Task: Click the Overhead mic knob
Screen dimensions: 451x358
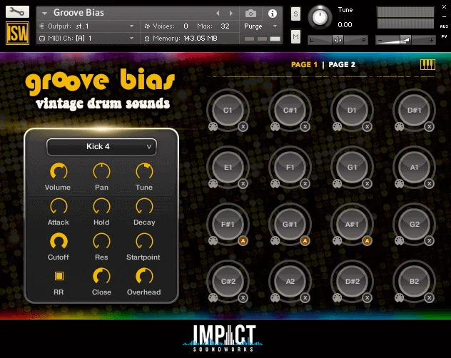Action: pyautogui.click(x=144, y=276)
